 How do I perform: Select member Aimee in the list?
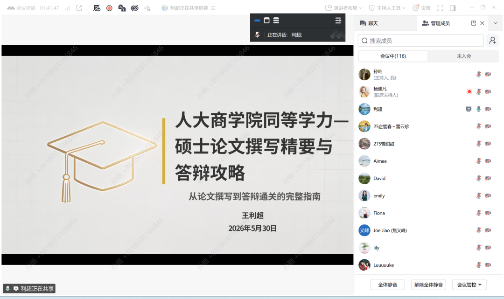[x=428, y=161]
